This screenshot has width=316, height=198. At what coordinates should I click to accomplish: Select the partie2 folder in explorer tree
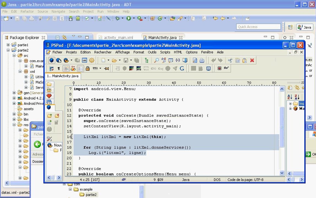[88, 195]
